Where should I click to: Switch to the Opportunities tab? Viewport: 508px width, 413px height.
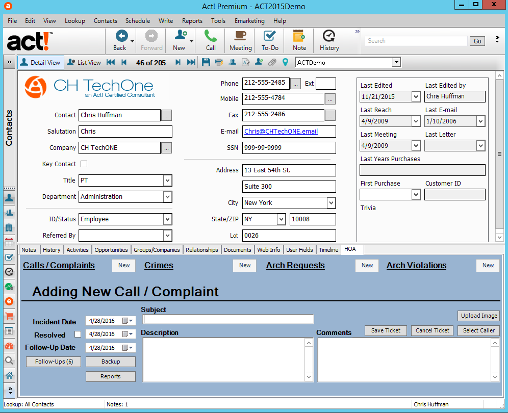tap(111, 250)
